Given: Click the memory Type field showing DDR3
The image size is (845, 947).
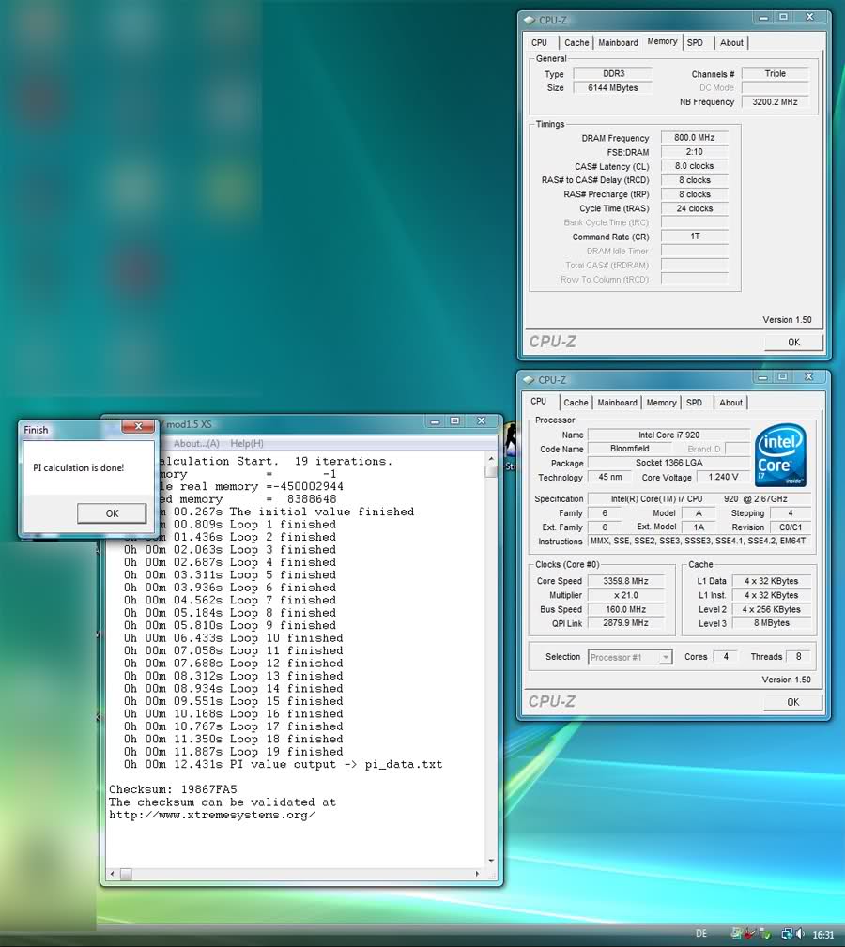Looking at the screenshot, I should click(612, 74).
